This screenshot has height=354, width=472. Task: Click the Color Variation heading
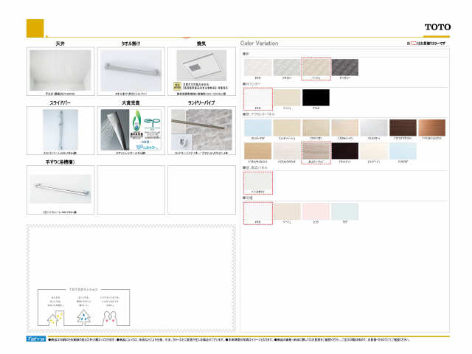259,44
